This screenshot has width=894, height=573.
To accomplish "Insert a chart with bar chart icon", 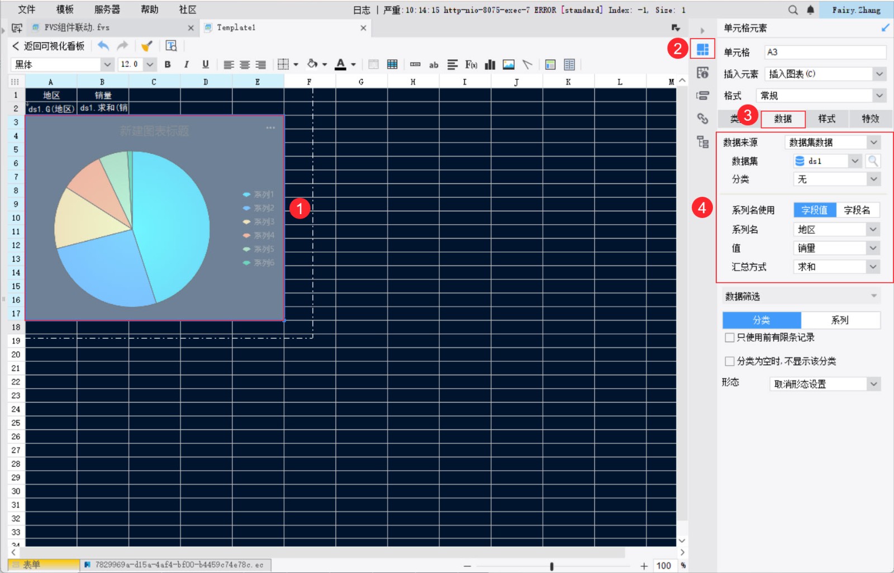I will (x=490, y=65).
